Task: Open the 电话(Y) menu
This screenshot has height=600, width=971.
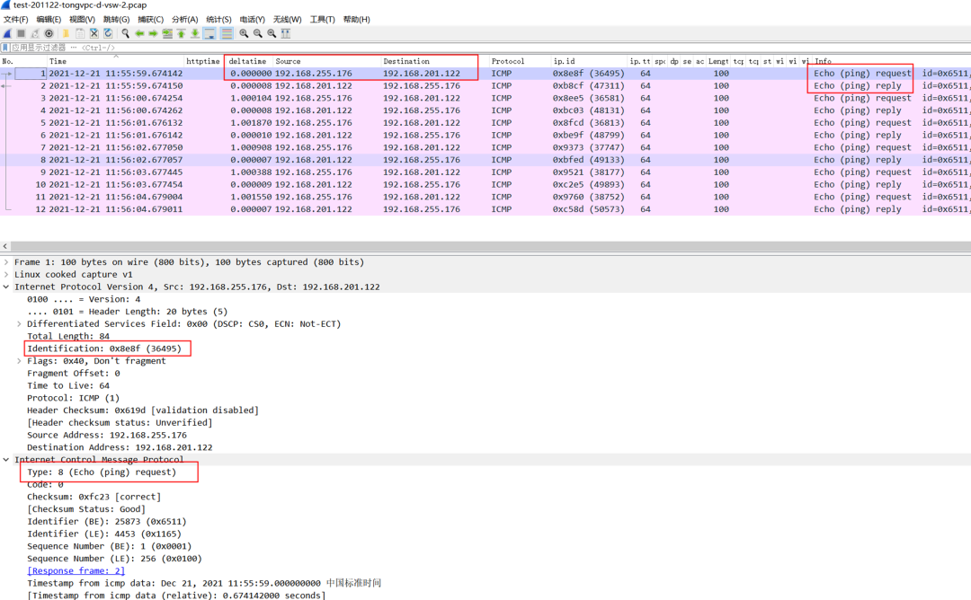Action: [x=252, y=20]
